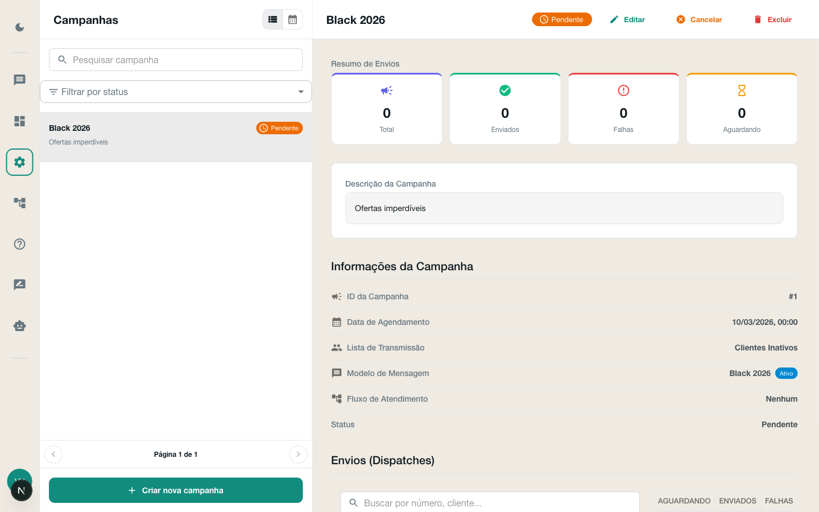The width and height of the screenshot is (819, 512).
Task: Open the chat conversations panel
Action: click(x=19, y=80)
